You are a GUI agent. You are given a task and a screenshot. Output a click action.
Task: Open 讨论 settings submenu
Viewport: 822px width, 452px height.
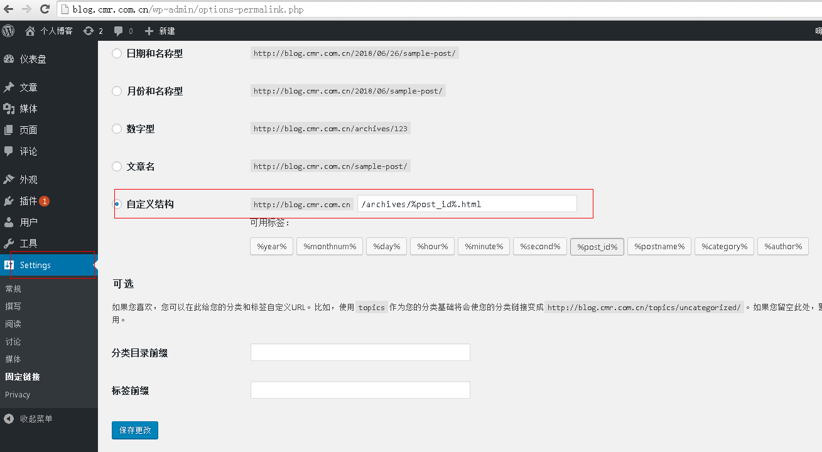[13, 342]
